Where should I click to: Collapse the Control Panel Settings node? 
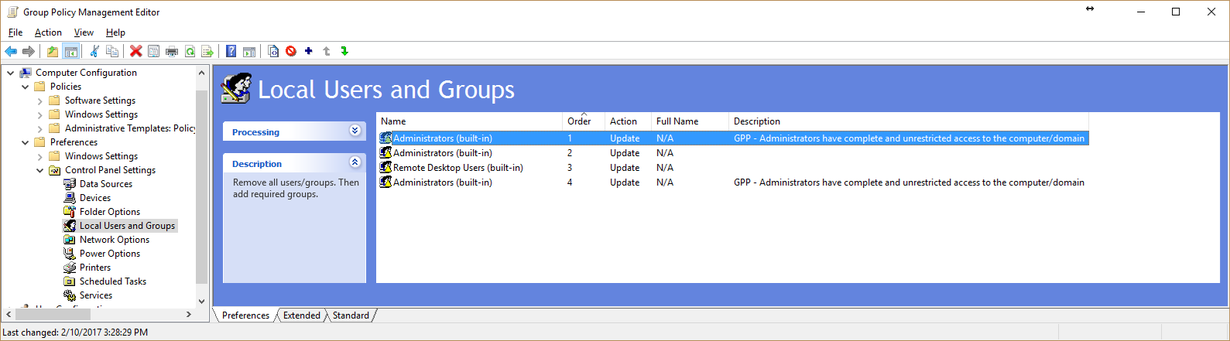pos(40,170)
